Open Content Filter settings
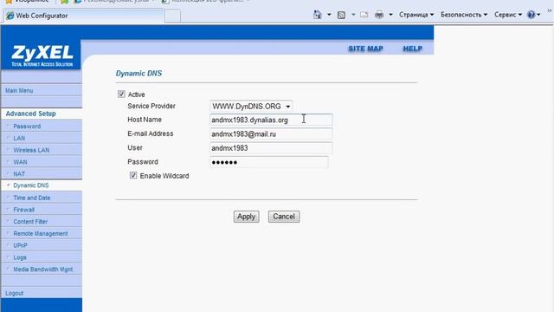554x312 pixels. pyautogui.click(x=30, y=222)
